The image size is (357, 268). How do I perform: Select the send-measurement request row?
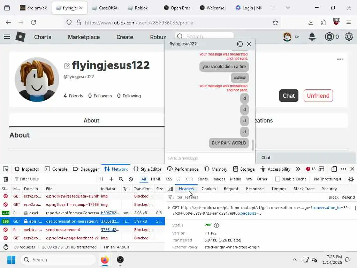82,230
